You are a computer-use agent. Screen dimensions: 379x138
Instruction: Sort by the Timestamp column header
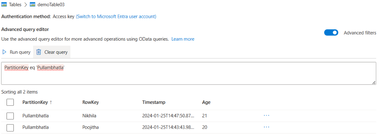[x=154, y=102]
